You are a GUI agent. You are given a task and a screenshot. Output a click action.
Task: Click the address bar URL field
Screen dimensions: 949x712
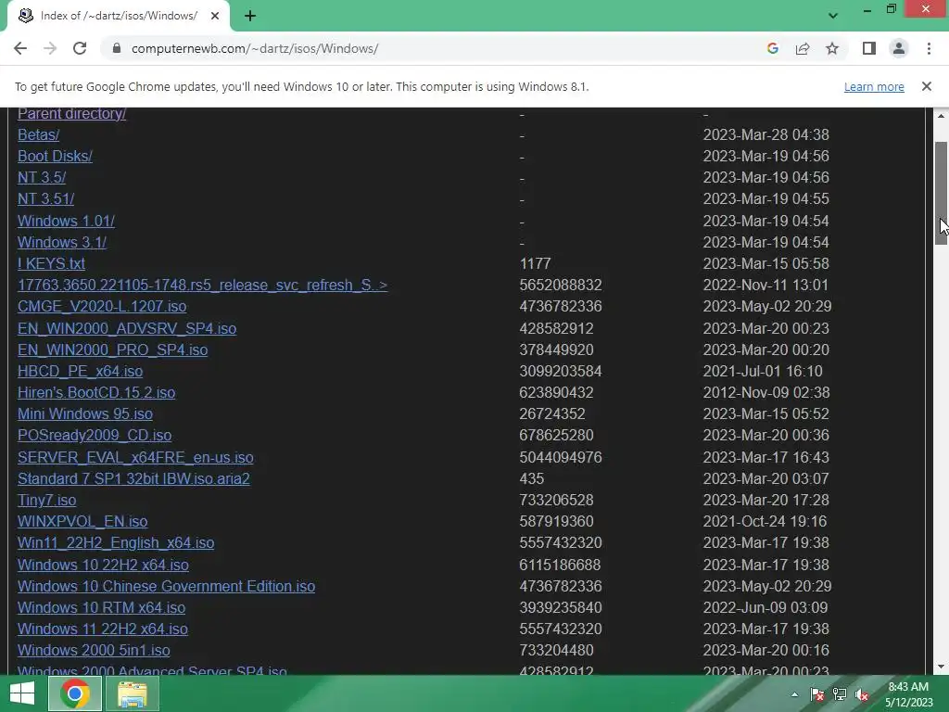click(436, 48)
